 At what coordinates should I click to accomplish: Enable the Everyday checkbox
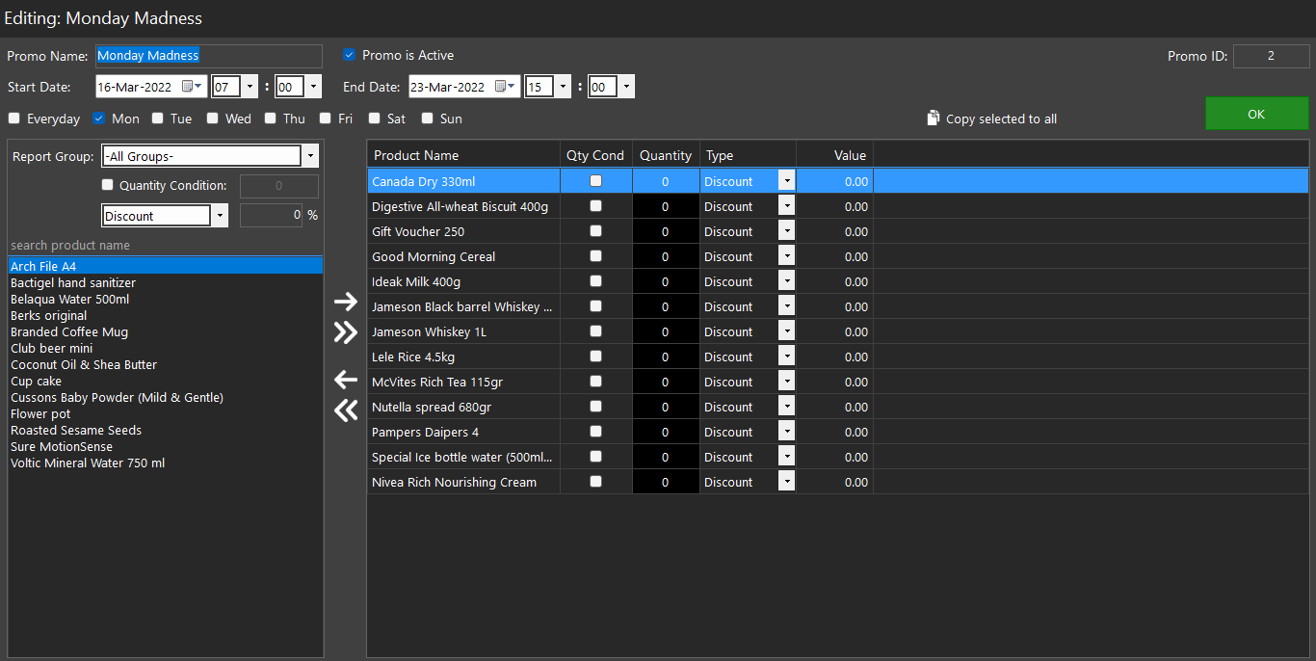click(14, 119)
